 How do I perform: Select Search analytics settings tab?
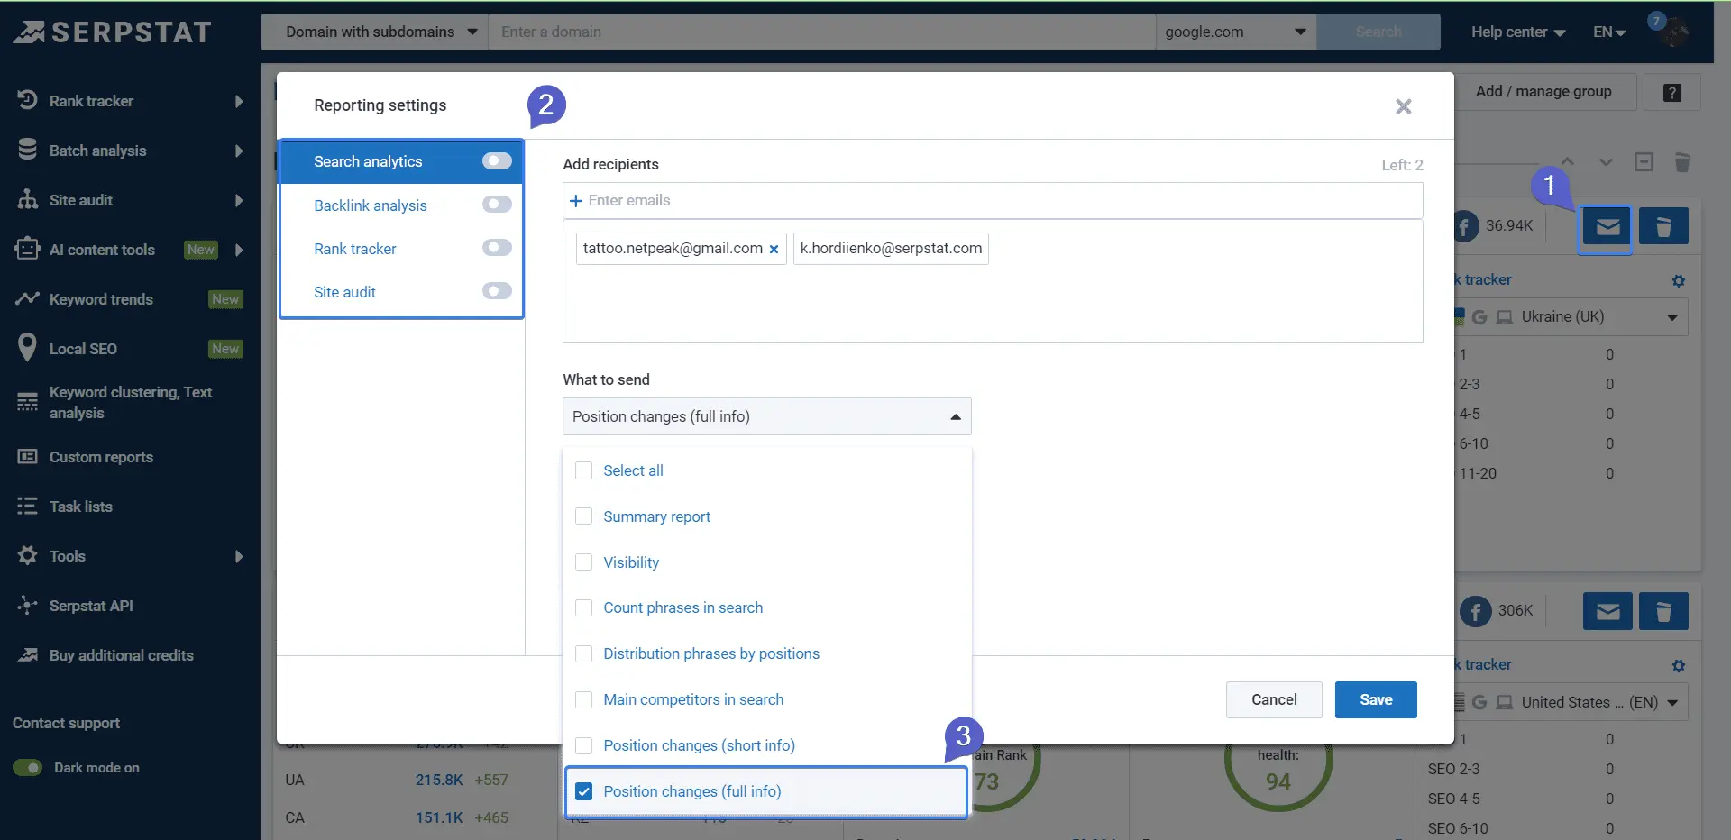point(402,161)
